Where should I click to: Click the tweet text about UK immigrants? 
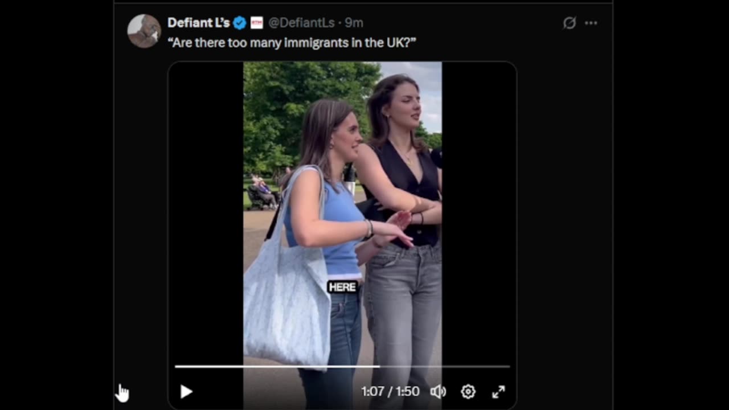292,43
